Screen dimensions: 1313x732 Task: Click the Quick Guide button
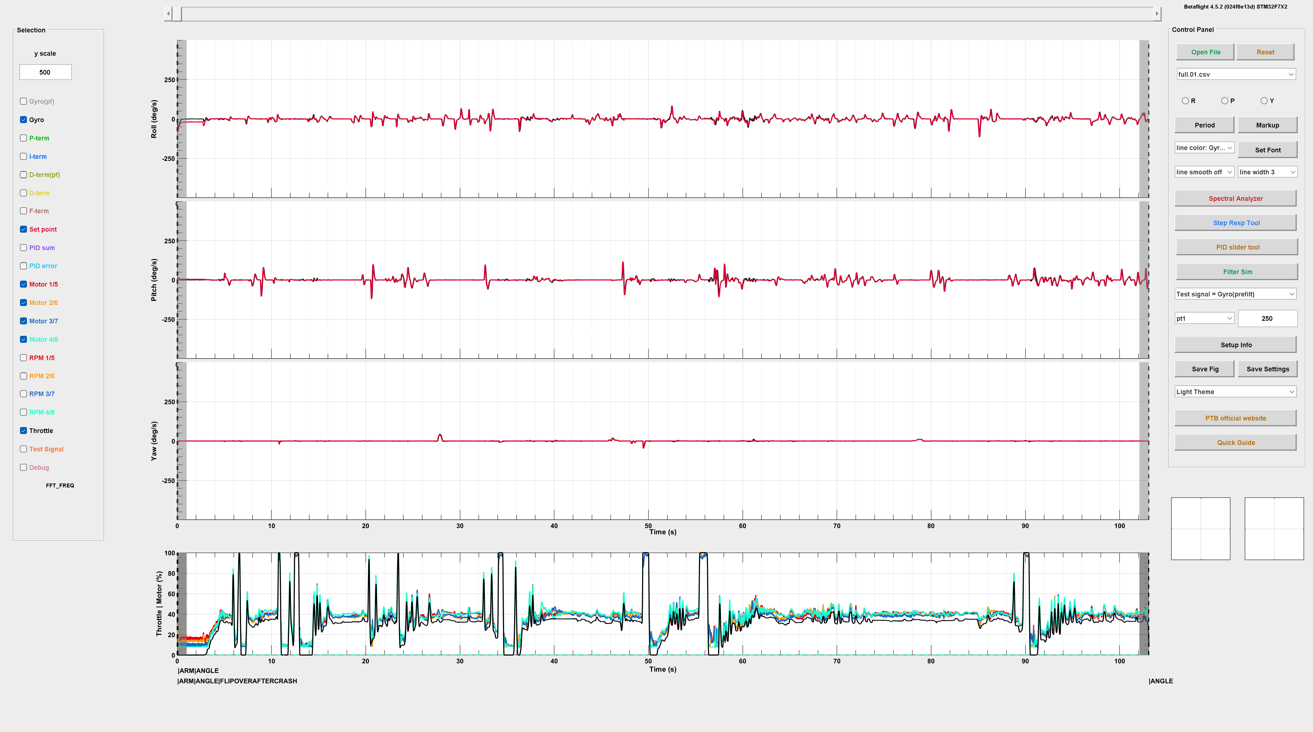[x=1236, y=443]
